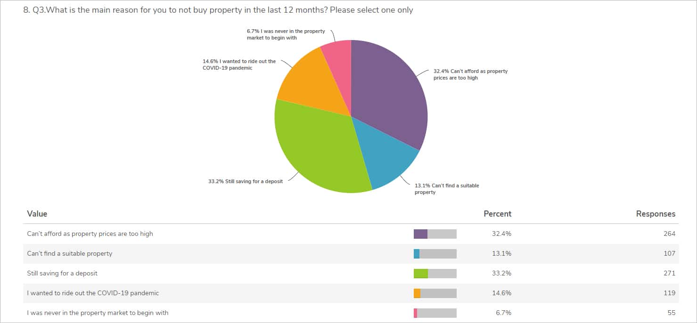Click the "32.4% Can't afford" pie label

click(x=470, y=74)
